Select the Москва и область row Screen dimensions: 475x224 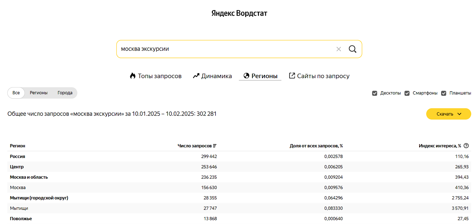[x=239, y=177]
